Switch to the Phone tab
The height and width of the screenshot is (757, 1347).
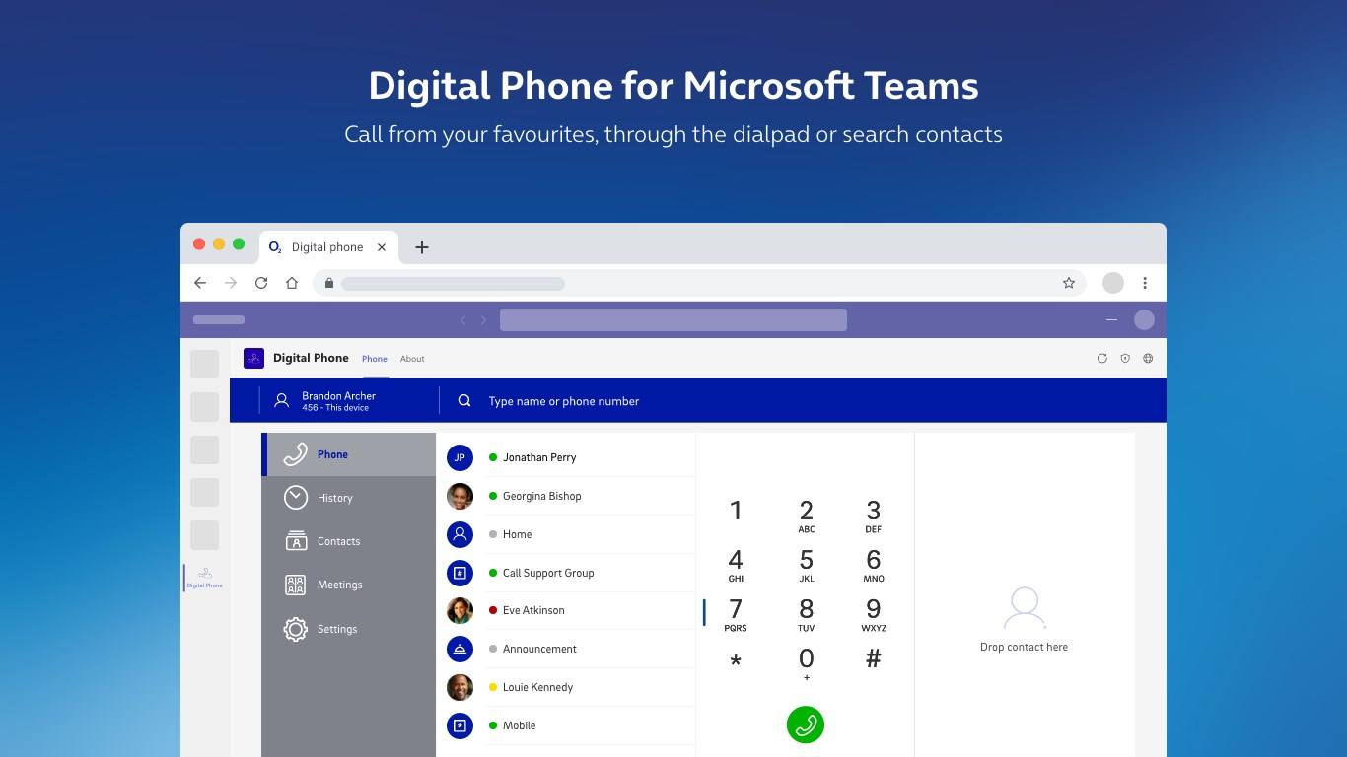pos(375,359)
